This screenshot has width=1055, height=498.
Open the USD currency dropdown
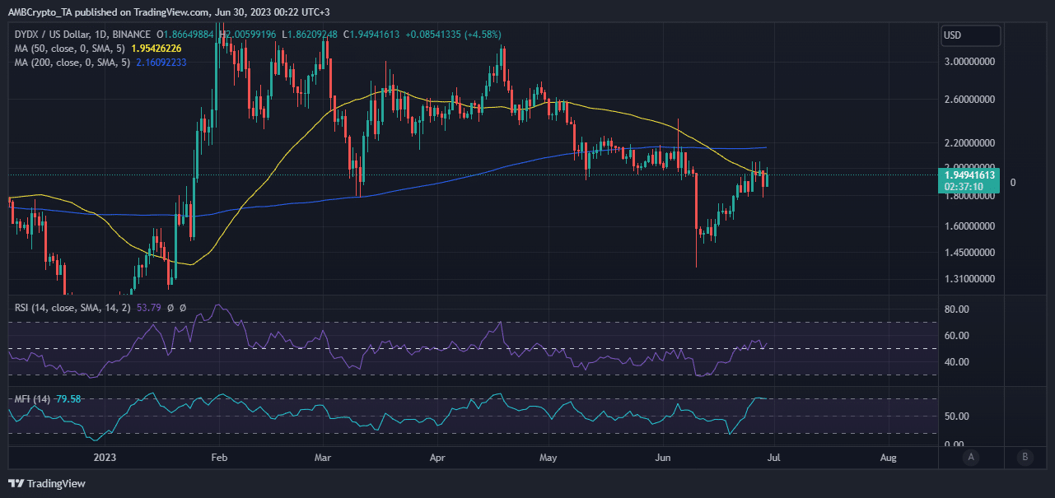(x=972, y=35)
